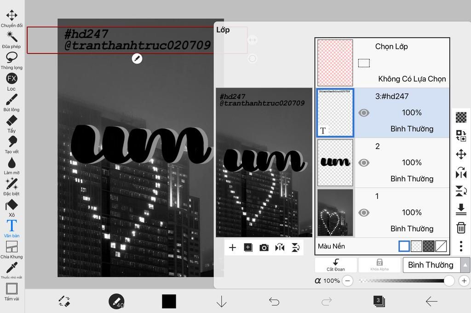471x313 pixels.
Task: Tap the down arrow in bottom bar
Action: coord(221,301)
